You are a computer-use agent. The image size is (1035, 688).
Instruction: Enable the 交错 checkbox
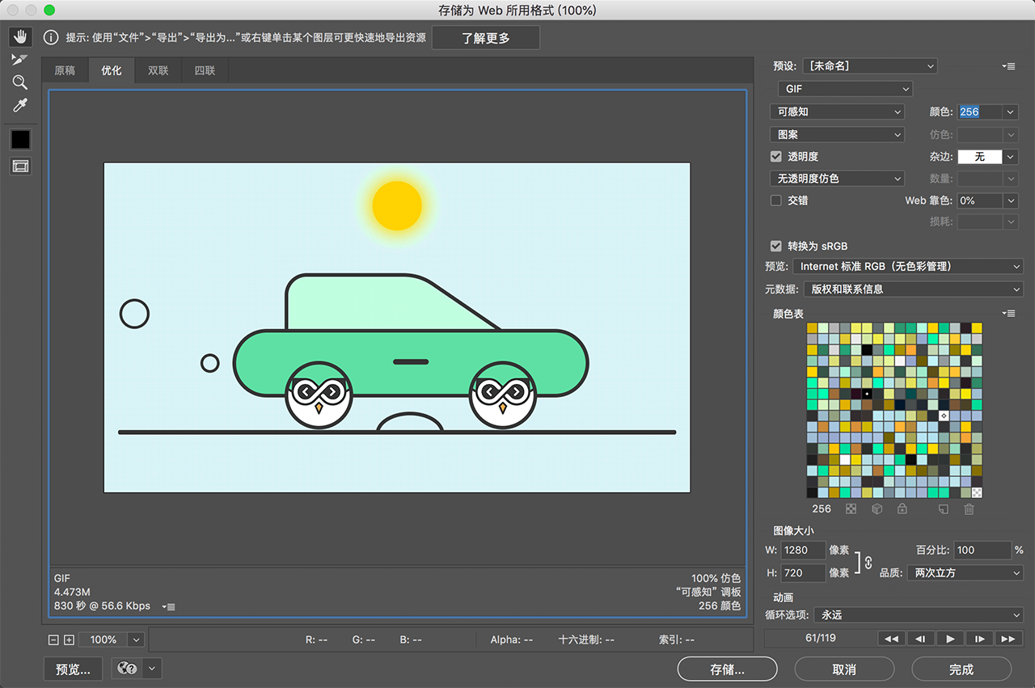pyautogui.click(x=776, y=200)
